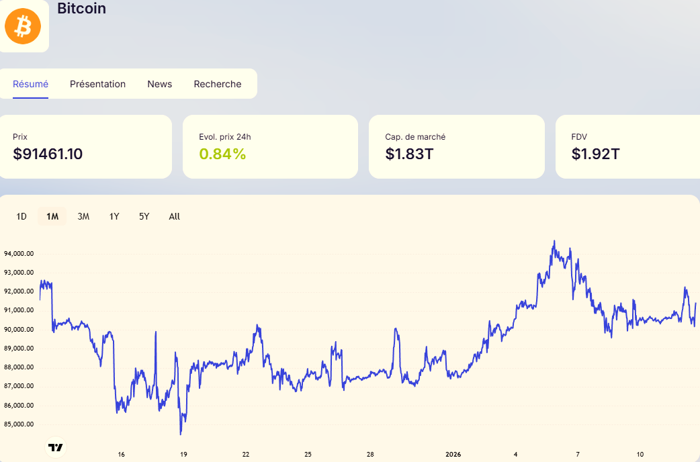This screenshot has width=700, height=462.
Task: Click the 94,000.00 price axis label
Action: (x=19, y=254)
